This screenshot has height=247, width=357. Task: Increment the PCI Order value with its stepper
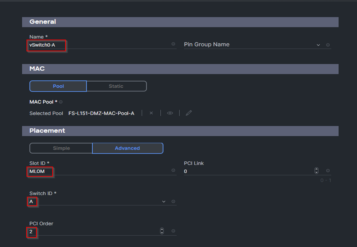pos(161,230)
